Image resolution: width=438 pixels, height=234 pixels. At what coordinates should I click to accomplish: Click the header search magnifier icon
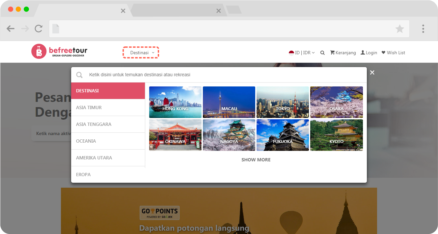click(322, 53)
